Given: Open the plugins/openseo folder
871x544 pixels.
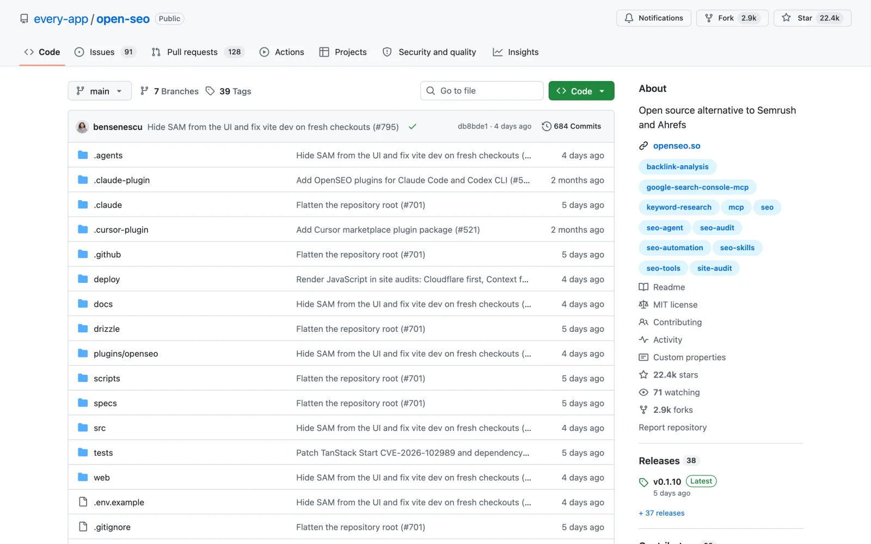Looking at the screenshot, I should [x=126, y=354].
